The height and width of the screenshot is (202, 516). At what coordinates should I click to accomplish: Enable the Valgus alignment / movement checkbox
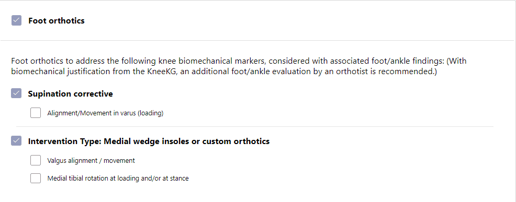(36, 160)
